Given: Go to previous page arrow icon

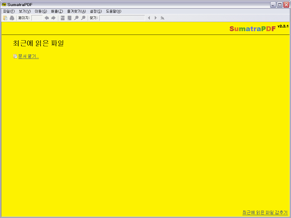Looking at the screenshot, I should (47, 18).
